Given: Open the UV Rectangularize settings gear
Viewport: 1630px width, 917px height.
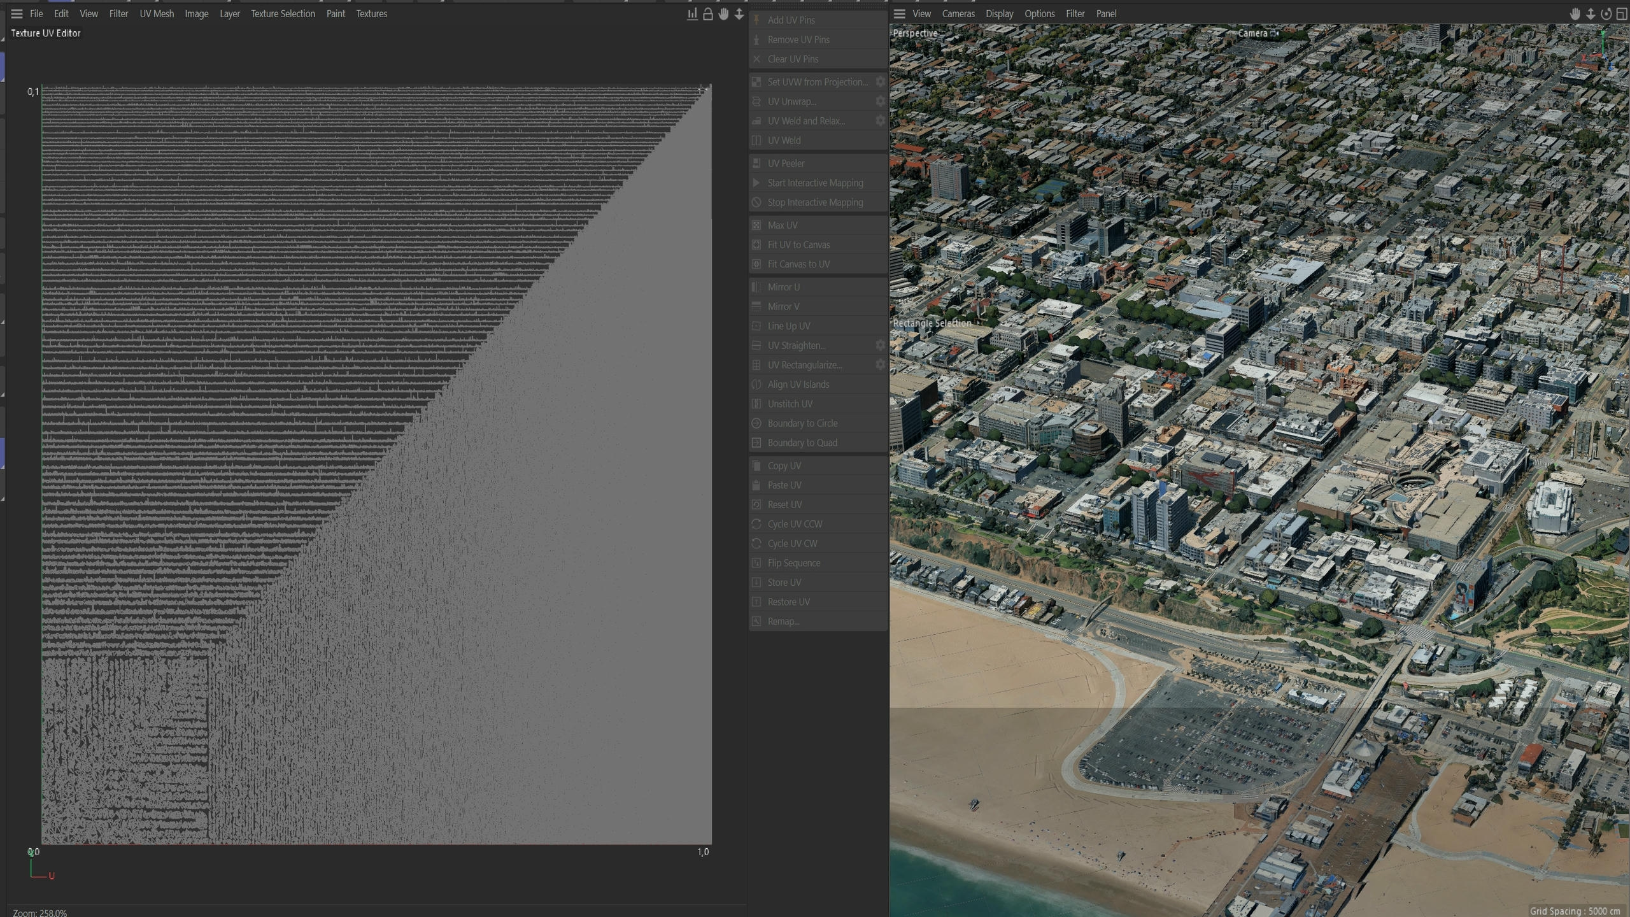Looking at the screenshot, I should click(880, 365).
